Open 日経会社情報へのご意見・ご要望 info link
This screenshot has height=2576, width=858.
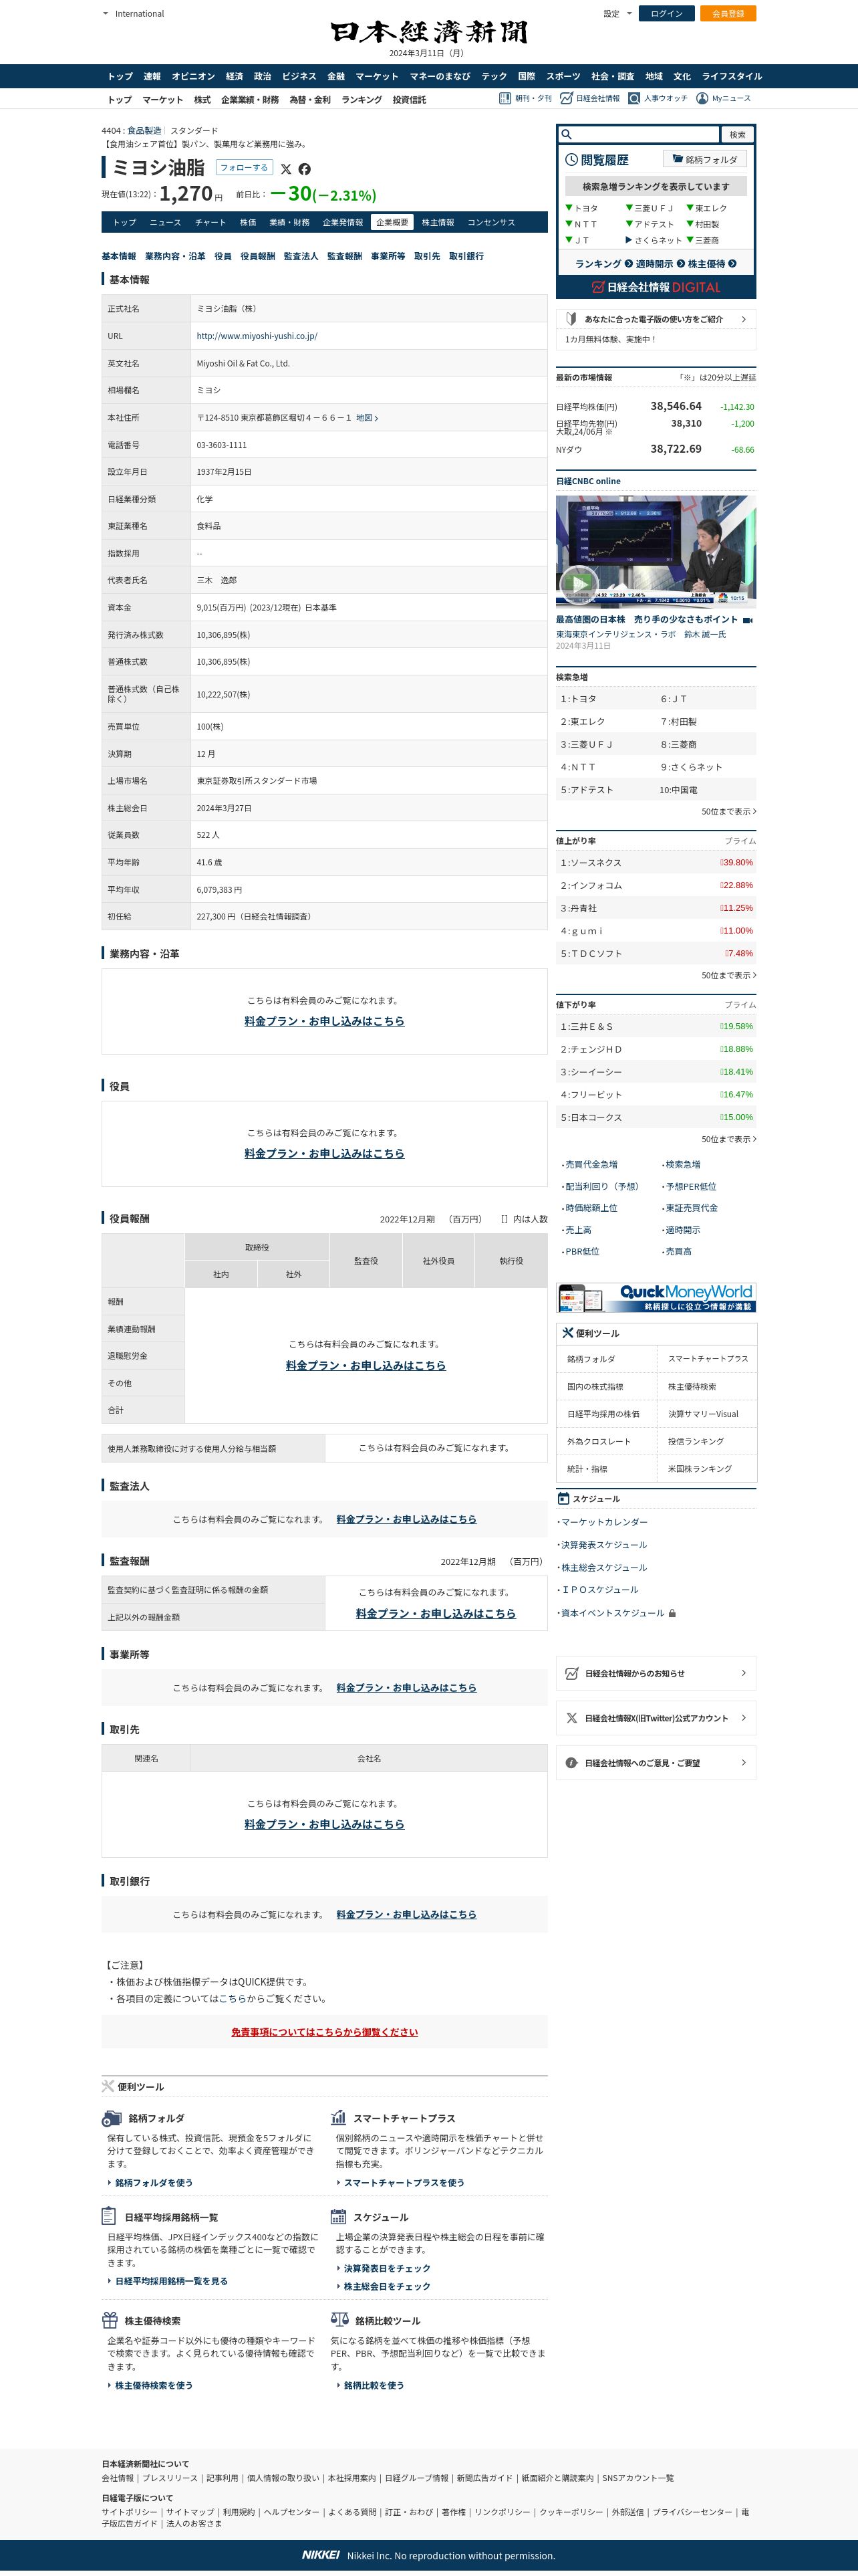656,1763
